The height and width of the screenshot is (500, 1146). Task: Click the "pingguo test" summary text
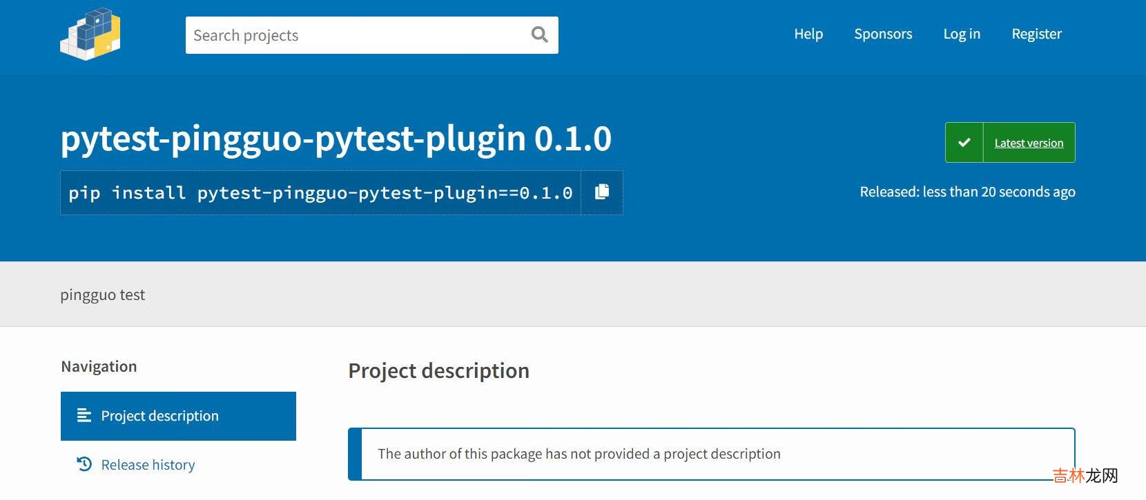coord(103,294)
